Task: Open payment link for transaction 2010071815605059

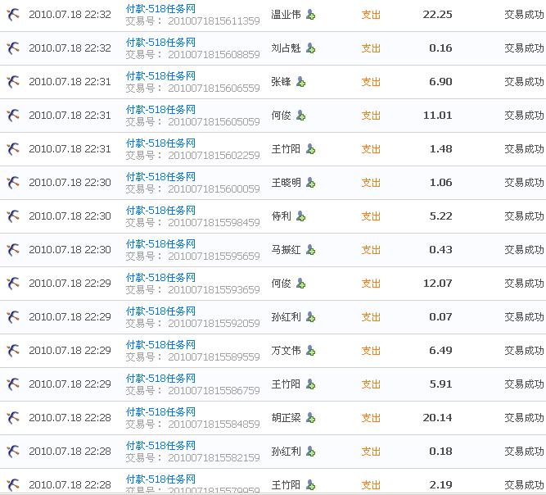Action: pos(160,109)
